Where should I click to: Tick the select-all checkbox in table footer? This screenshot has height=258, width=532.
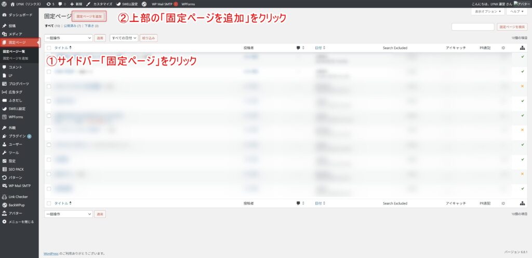tap(49, 203)
